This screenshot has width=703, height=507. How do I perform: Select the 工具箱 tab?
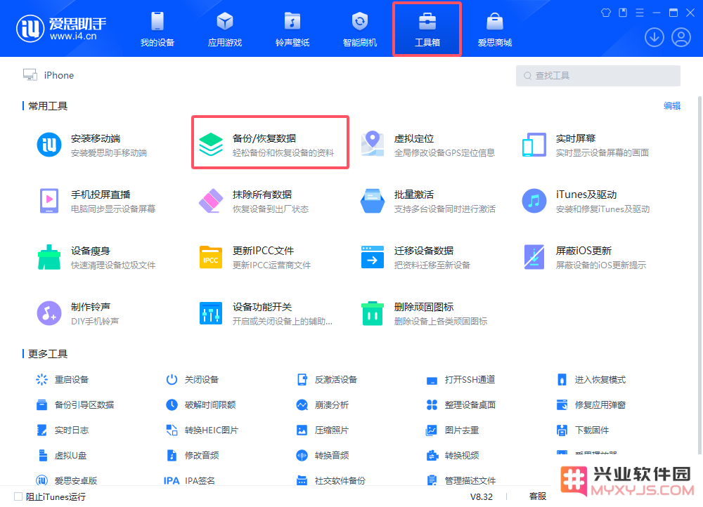[x=427, y=29]
